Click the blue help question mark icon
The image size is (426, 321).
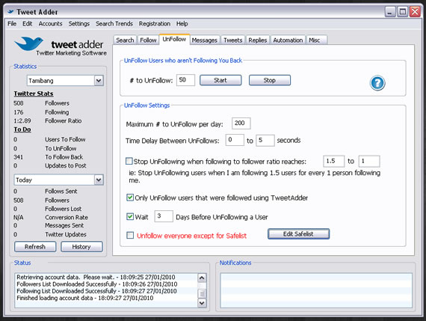pos(377,83)
